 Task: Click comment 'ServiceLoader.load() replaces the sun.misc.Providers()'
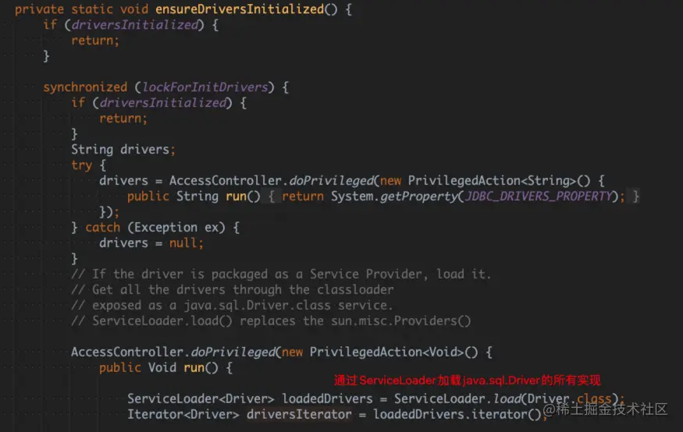tap(271, 321)
